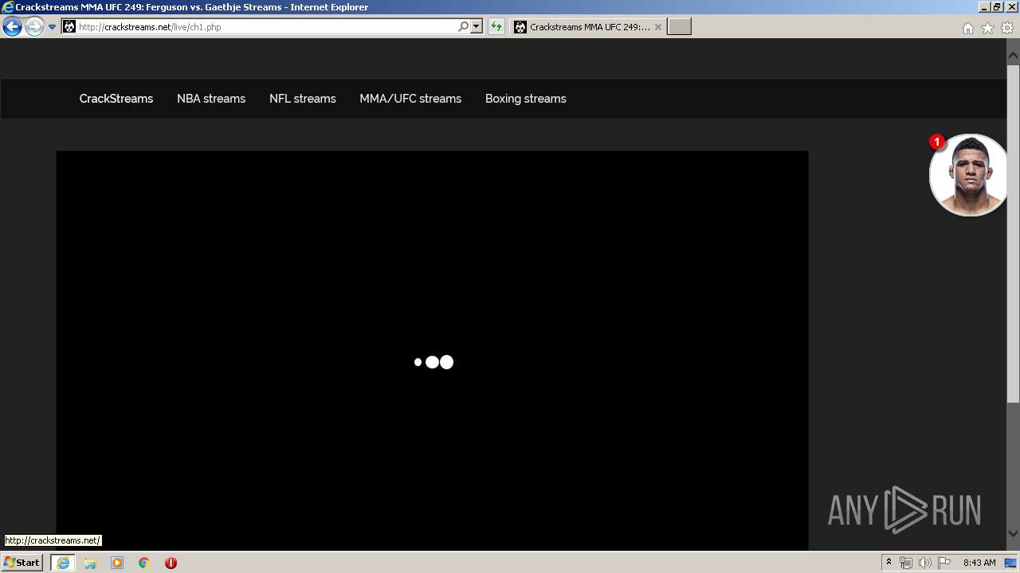This screenshot has width=1020, height=573.
Task: Open the Tools gear icon
Action: tap(1007, 28)
